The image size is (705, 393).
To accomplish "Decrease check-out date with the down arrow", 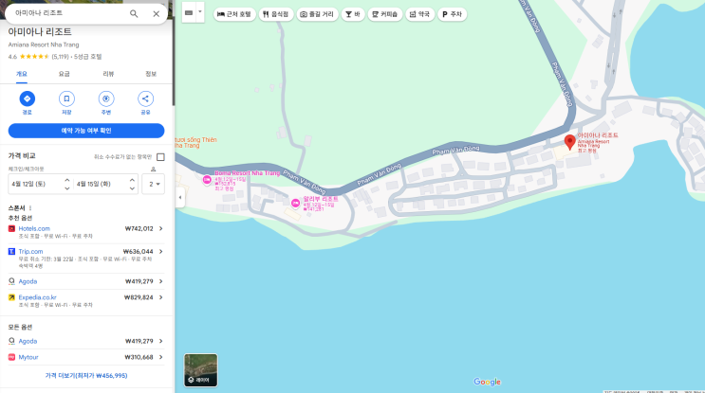I will pyautogui.click(x=132, y=188).
